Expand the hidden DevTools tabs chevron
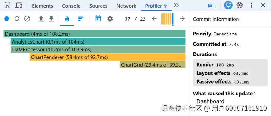 (176, 5)
